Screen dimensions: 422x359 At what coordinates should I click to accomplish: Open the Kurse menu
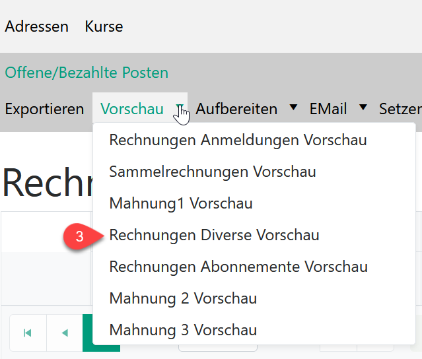[104, 26]
